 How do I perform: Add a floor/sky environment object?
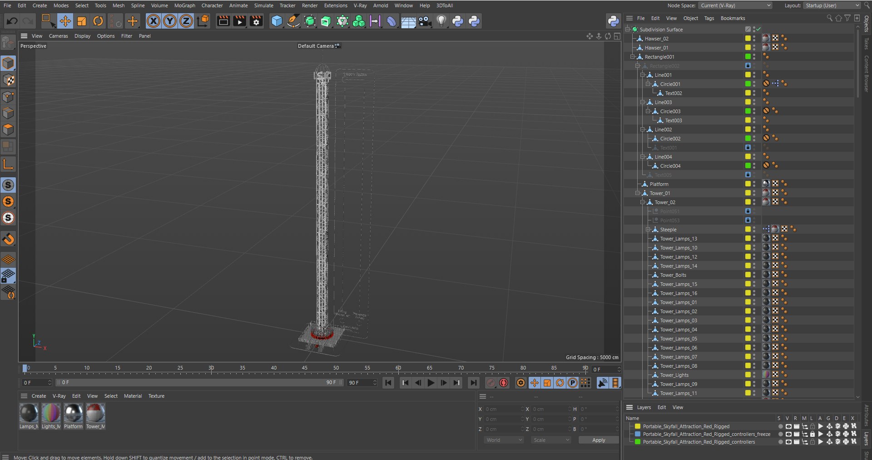(408, 21)
